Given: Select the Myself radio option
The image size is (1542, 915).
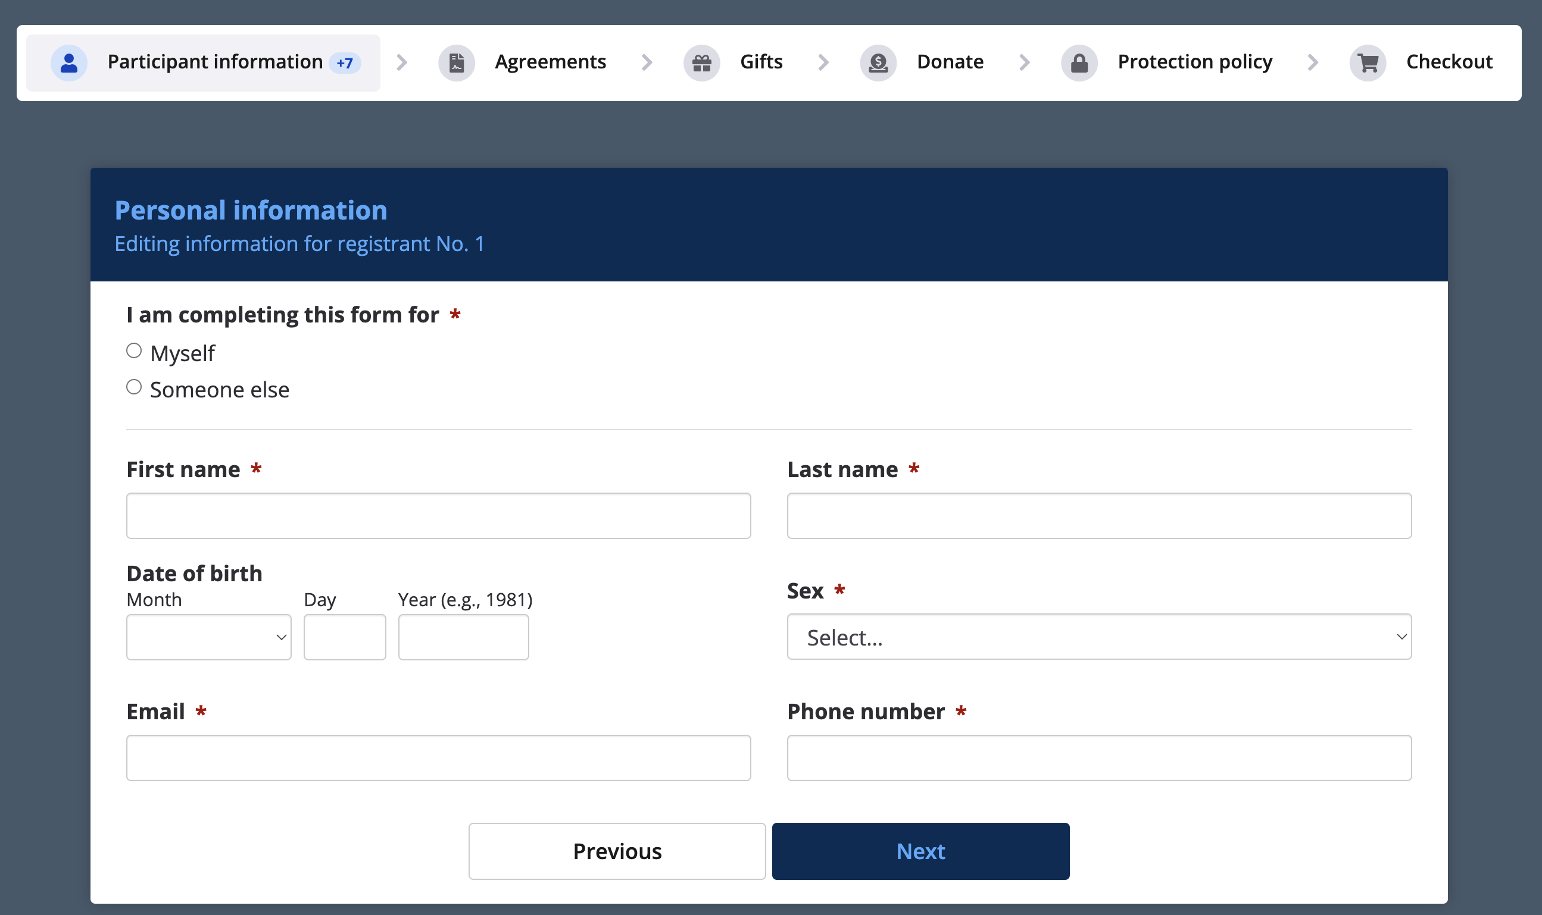Looking at the screenshot, I should (x=134, y=351).
